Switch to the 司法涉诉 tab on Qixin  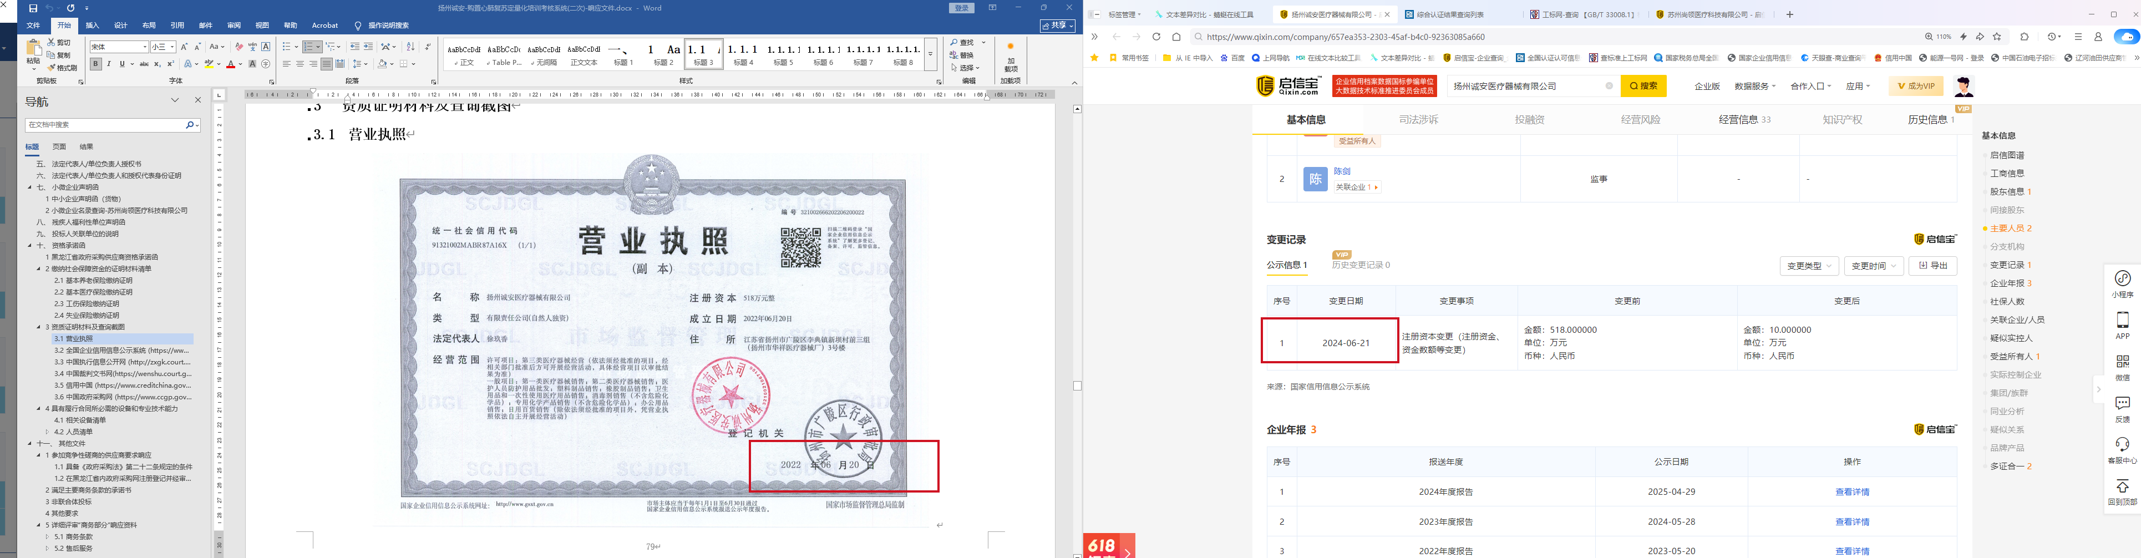click(1418, 120)
